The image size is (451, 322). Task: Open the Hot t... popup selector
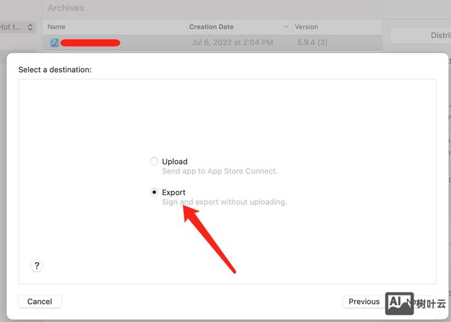[x=17, y=27]
